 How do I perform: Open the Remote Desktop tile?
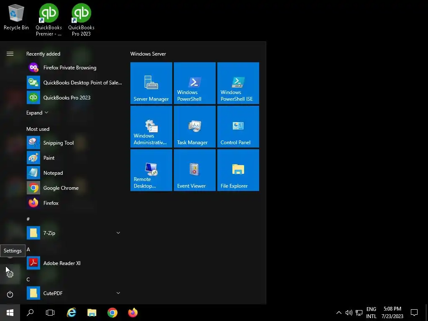point(151,170)
